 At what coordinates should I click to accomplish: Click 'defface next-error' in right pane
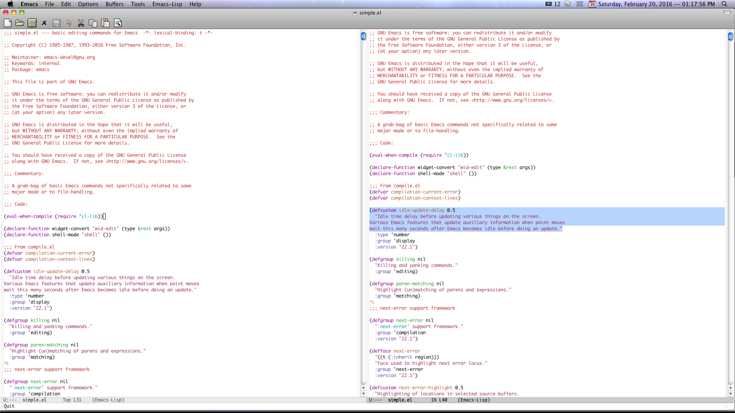point(395,351)
